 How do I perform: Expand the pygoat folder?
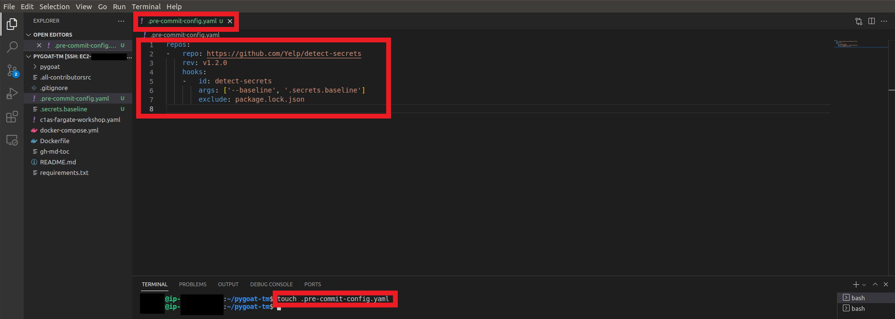click(78, 66)
